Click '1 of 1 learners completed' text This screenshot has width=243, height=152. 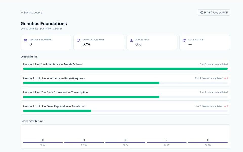(x=209, y=106)
